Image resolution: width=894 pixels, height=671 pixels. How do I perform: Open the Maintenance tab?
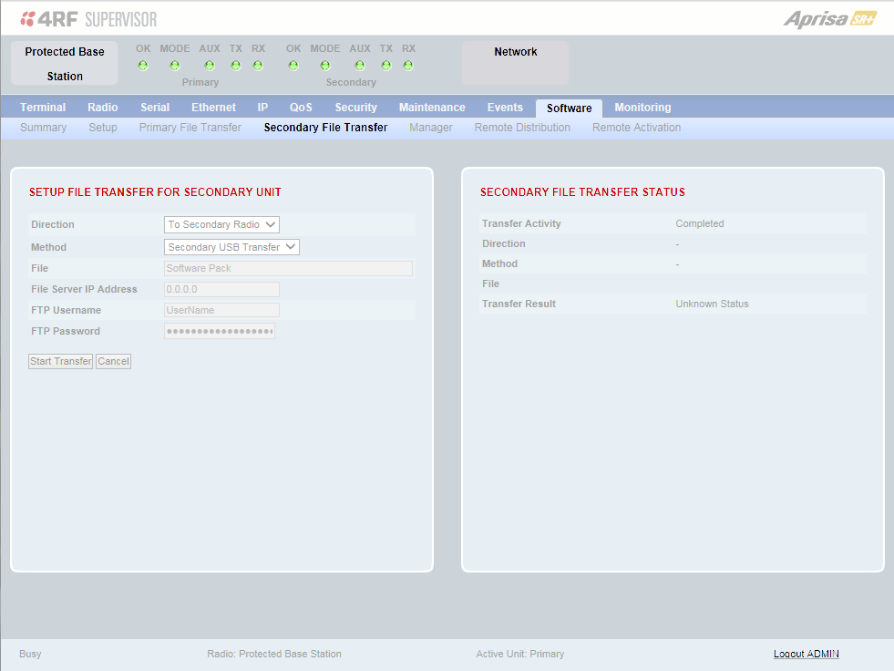[x=432, y=108]
